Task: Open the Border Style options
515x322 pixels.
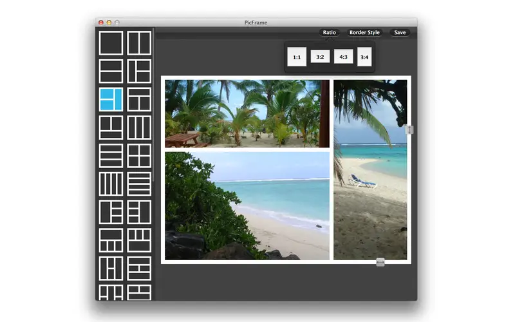Action: click(364, 33)
